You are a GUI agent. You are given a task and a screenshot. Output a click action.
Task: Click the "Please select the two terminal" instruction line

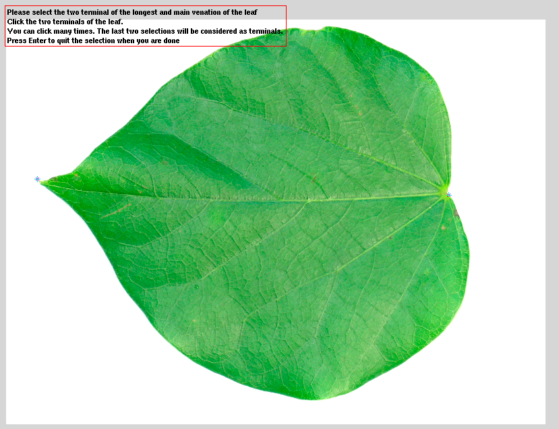click(x=132, y=13)
